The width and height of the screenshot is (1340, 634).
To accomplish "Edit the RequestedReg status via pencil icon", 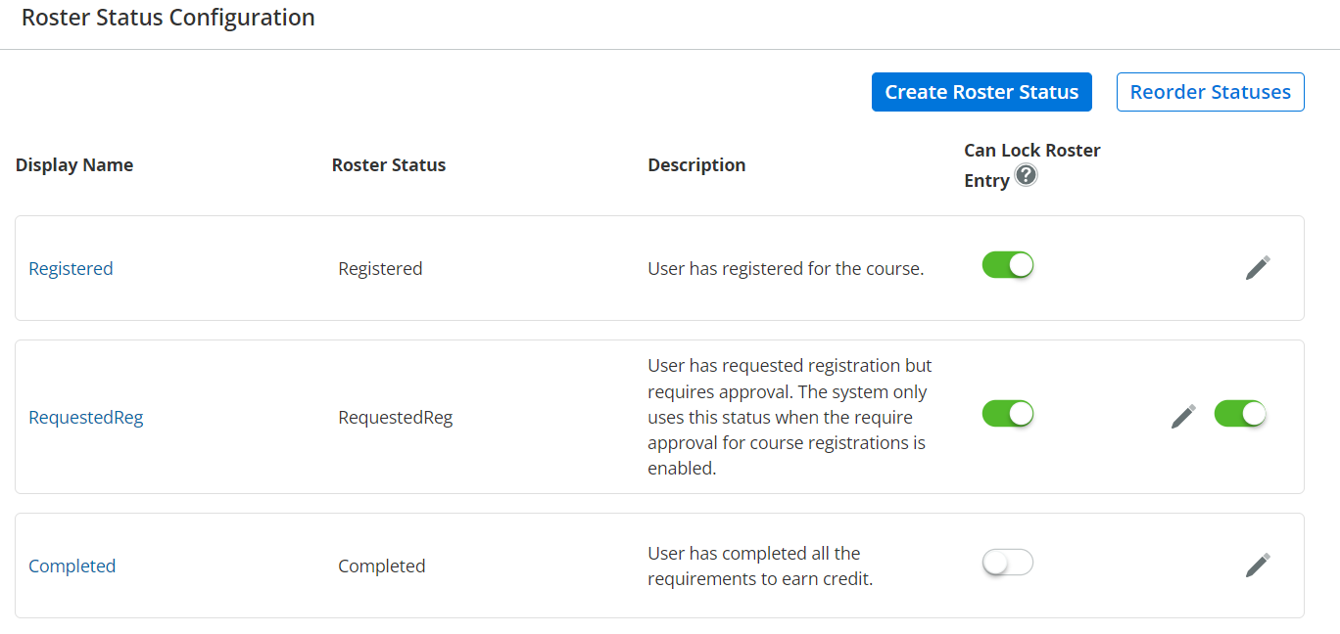I will pyautogui.click(x=1183, y=417).
